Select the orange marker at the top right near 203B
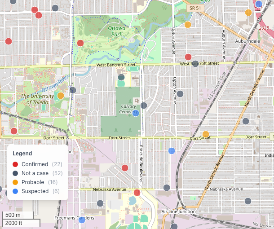Viewport: 274px width, 229px height. 248,13
